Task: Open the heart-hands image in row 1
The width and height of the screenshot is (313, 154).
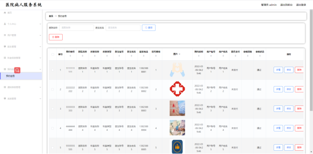Action: pos(177,70)
